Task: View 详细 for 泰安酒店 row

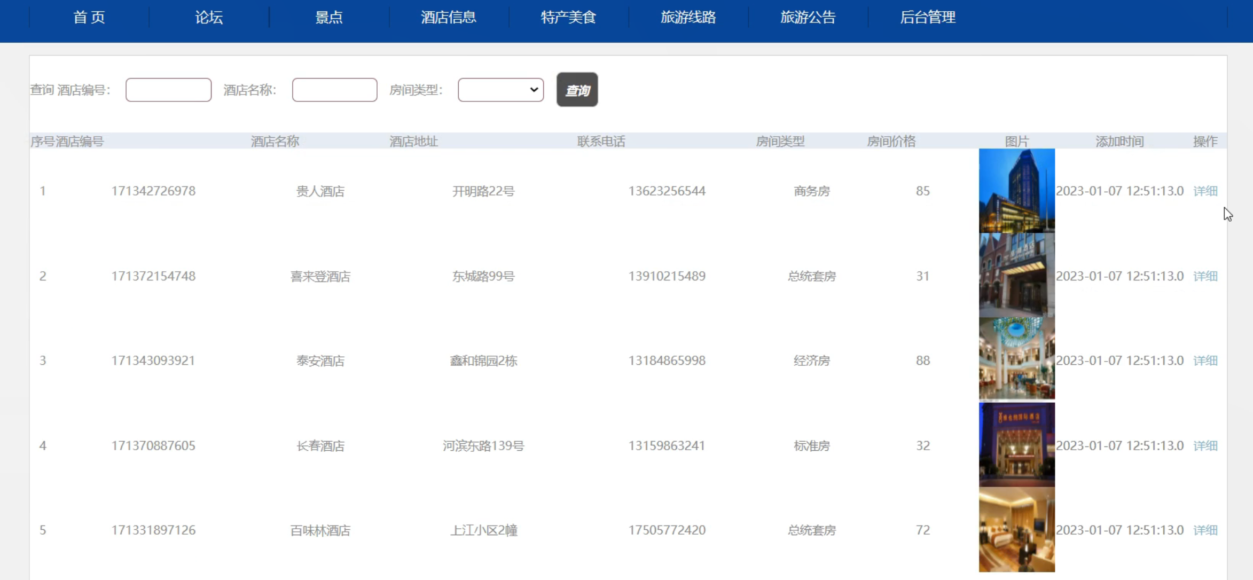Action: (1205, 360)
